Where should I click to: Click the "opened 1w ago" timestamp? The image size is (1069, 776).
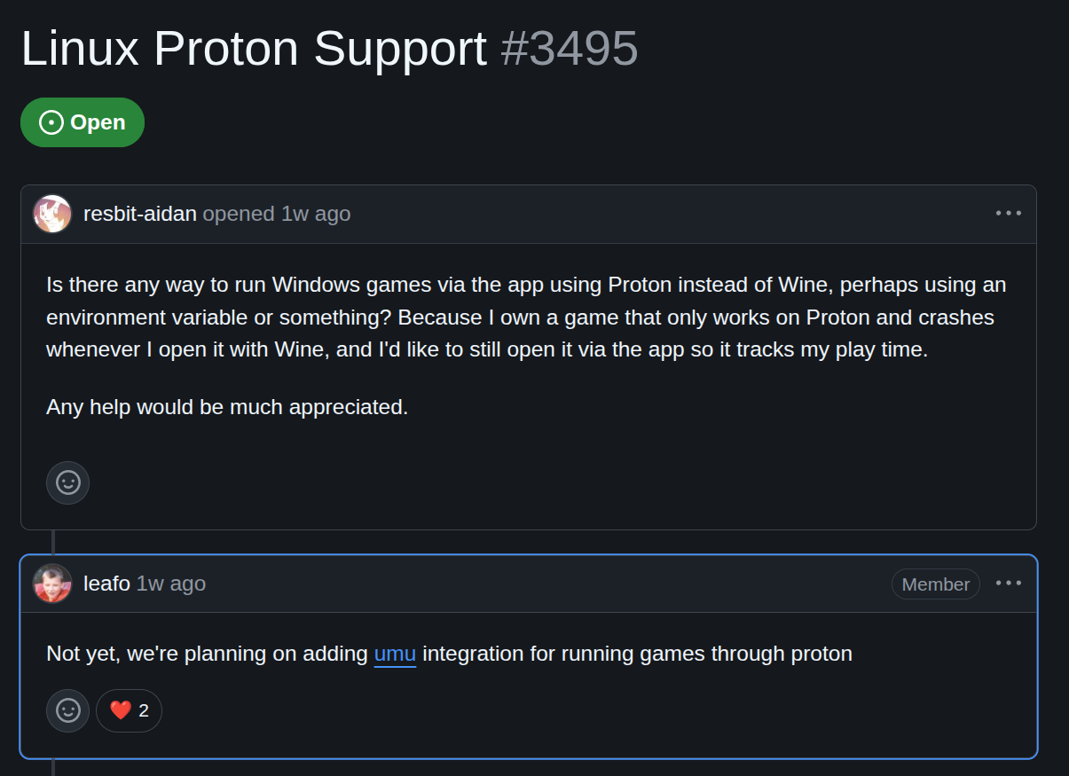pos(277,214)
